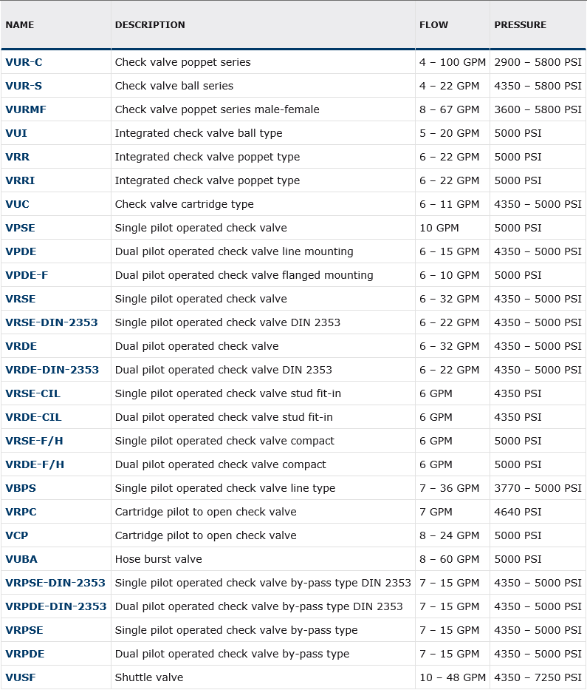Open the VUR-S product link

[24, 86]
